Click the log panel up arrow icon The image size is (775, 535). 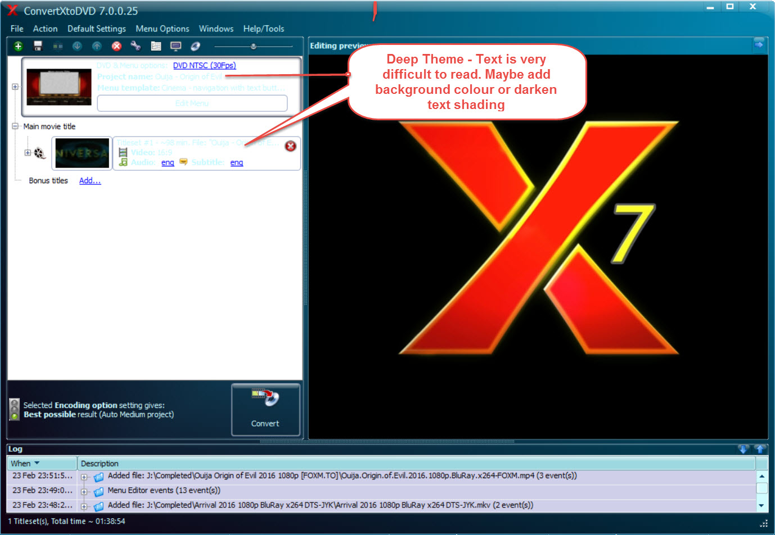tap(760, 449)
